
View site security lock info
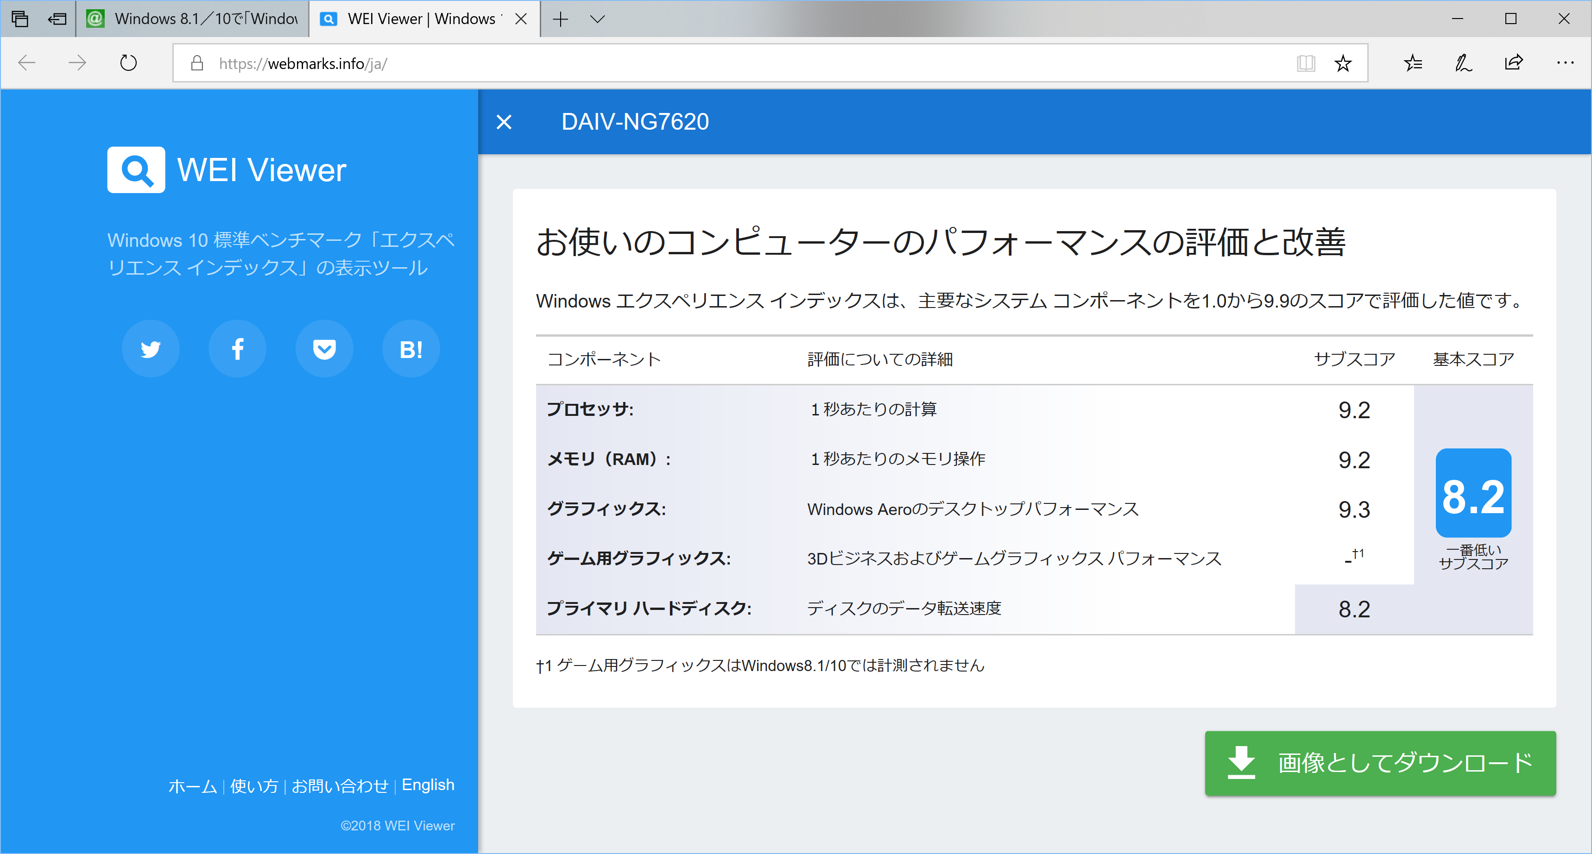[x=197, y=63]
